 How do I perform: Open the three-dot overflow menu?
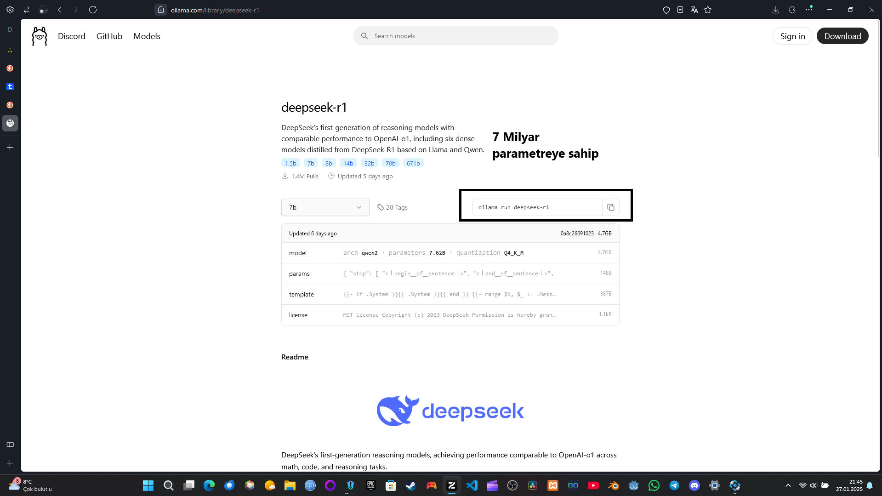[809, 9]
